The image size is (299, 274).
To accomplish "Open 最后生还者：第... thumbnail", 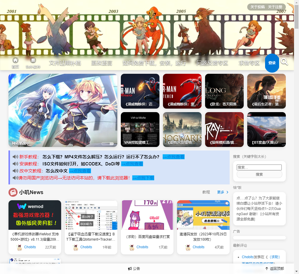I will point(267,91).
